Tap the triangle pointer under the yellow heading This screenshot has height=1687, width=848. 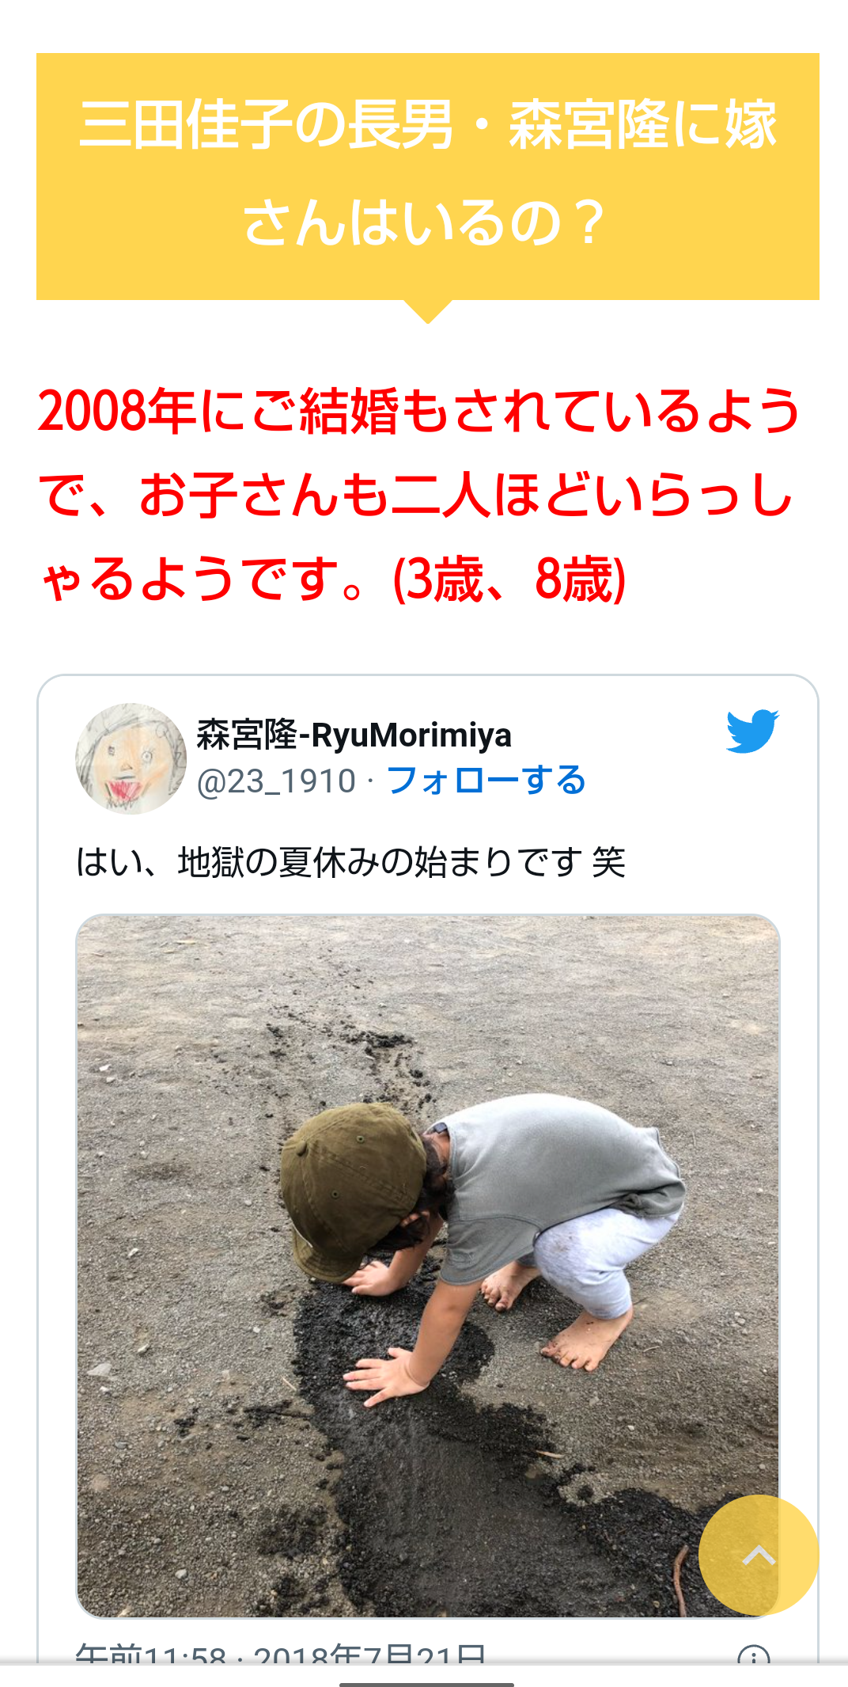[x=428, y=312]
